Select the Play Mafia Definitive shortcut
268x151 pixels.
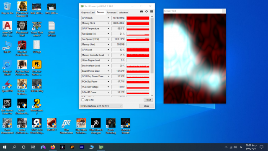pyautogui.click(x=81, y=126)
